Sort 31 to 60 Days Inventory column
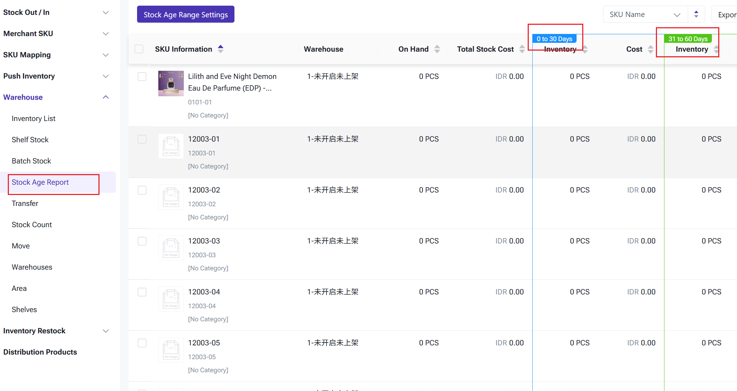Image resolution: width=737 pixels, height=391 pixels. point(716,49)
